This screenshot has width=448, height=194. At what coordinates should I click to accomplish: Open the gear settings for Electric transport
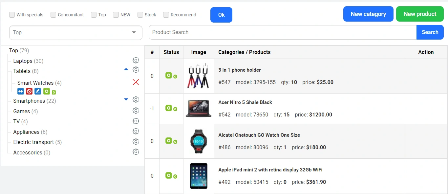(136, 142)
